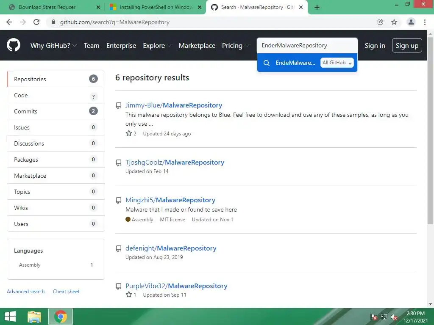434x325 pixels.
Task: Click repo icon beside Mingzhi5/MalwareRepository
Action: tap(119, 200)
